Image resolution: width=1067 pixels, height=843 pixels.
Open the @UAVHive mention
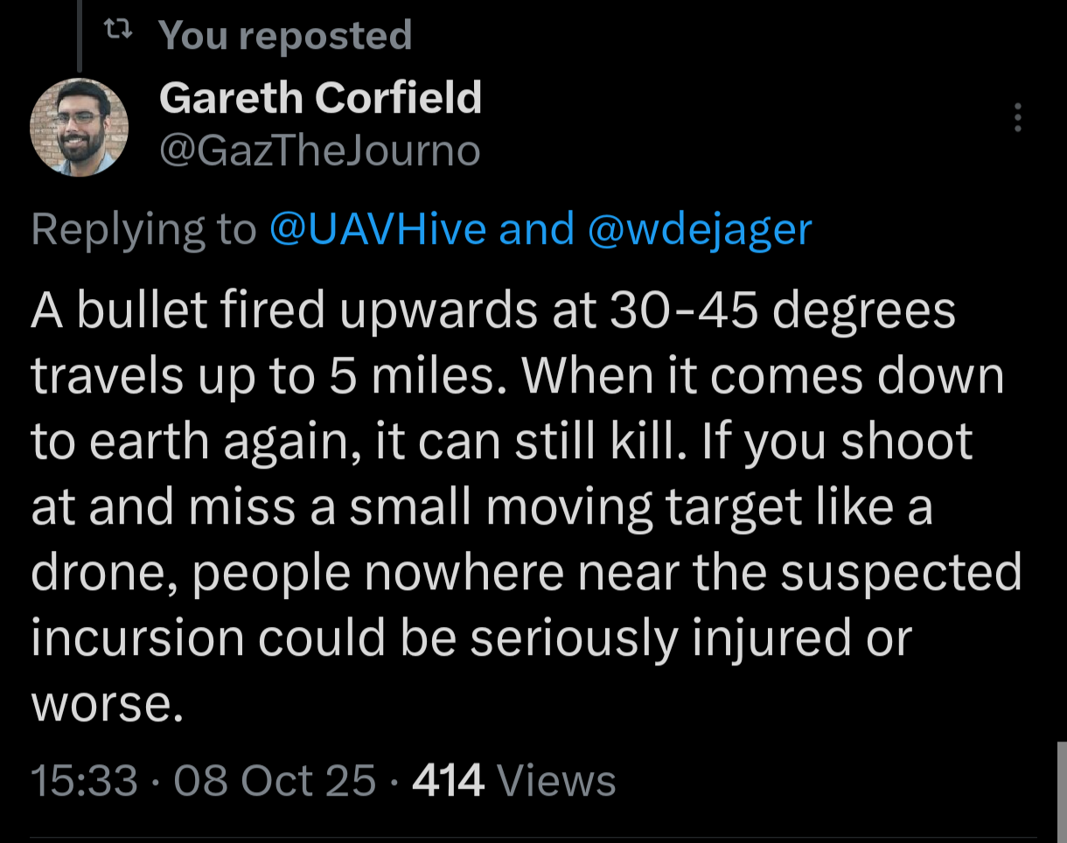point(378,229)
